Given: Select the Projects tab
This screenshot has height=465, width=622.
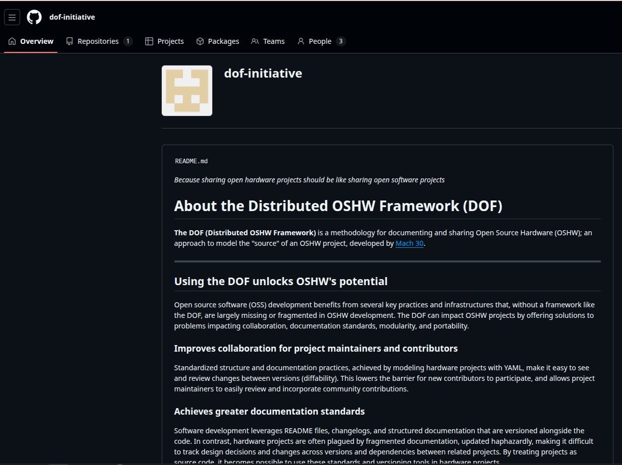Looking at the screenshot, I should pos(170,41).
